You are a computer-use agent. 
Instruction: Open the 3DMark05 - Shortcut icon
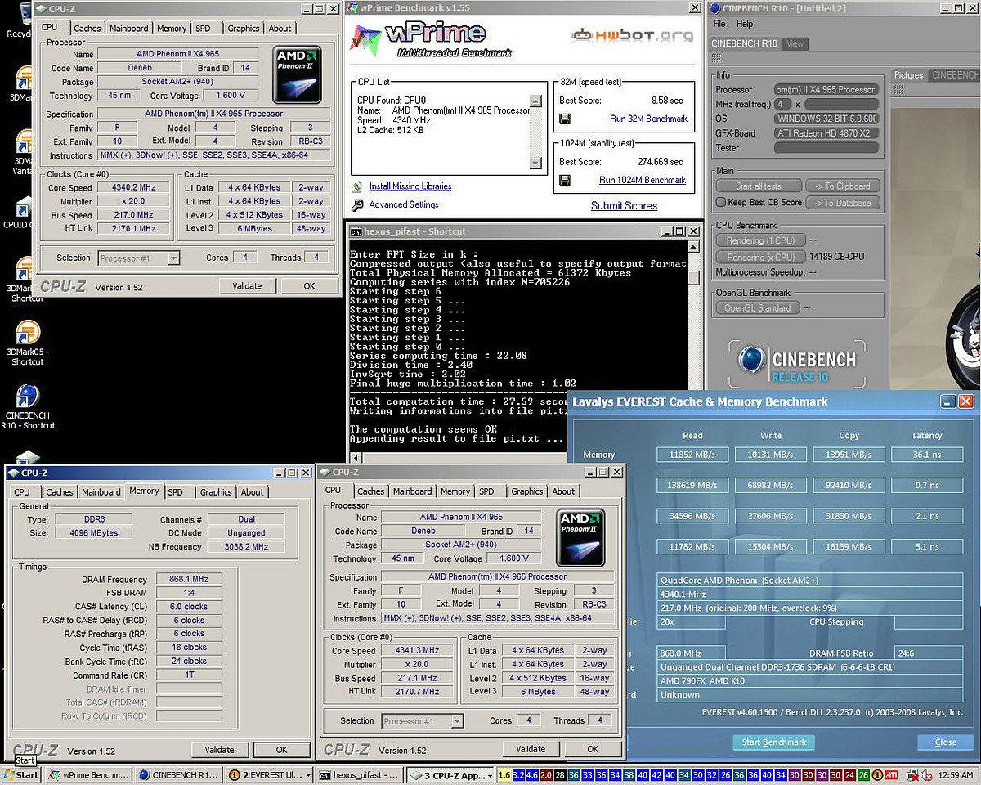[x=27, y=342]
